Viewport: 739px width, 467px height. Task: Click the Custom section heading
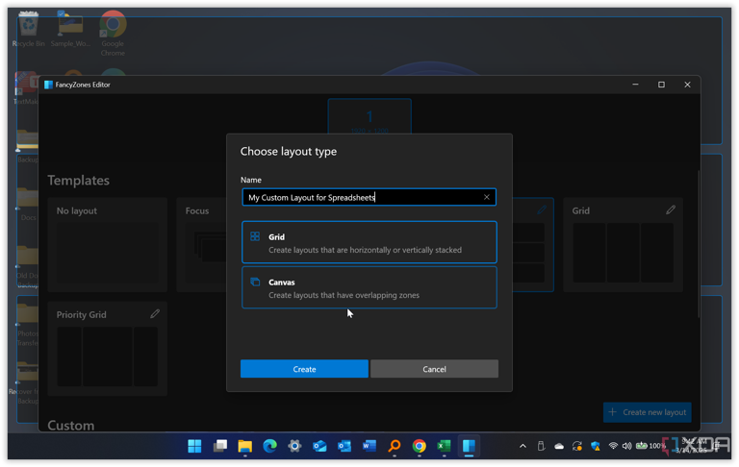(71, 425)
